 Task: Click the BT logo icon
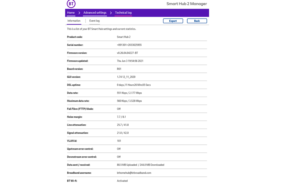[71, 4]
